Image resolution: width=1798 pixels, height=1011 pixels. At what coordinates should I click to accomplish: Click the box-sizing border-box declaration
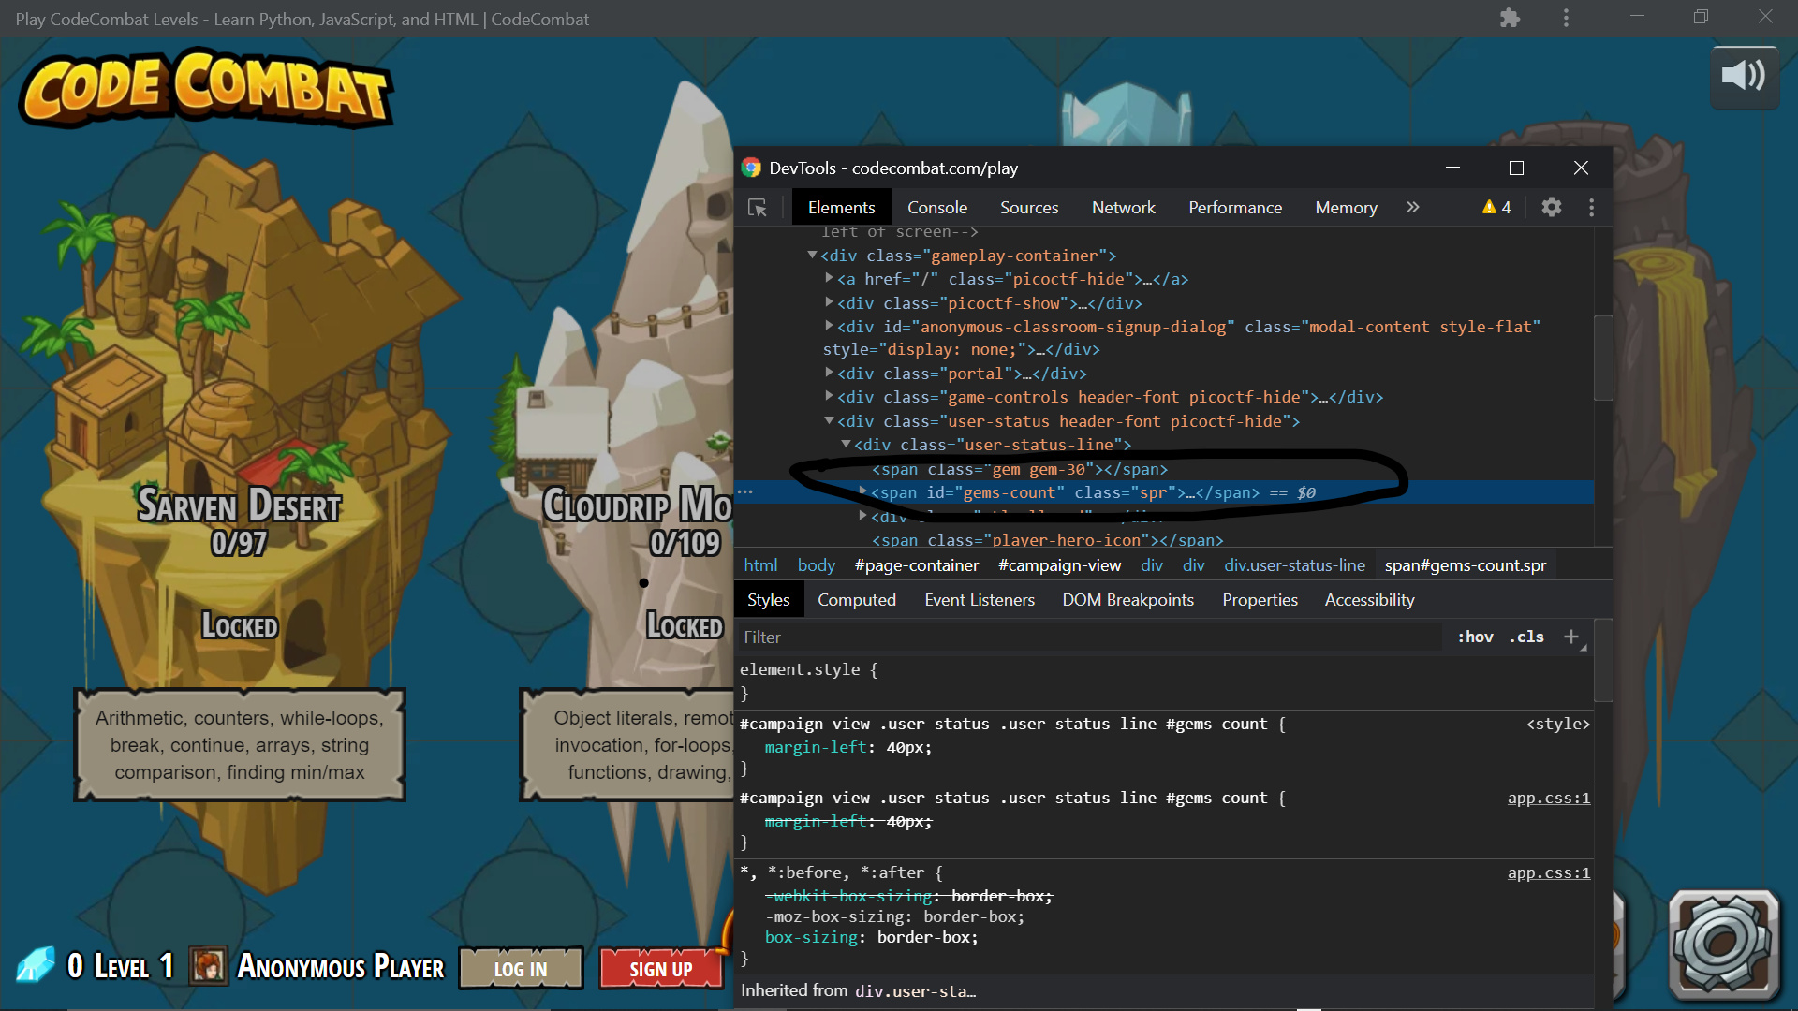click(x=871, y=938)
